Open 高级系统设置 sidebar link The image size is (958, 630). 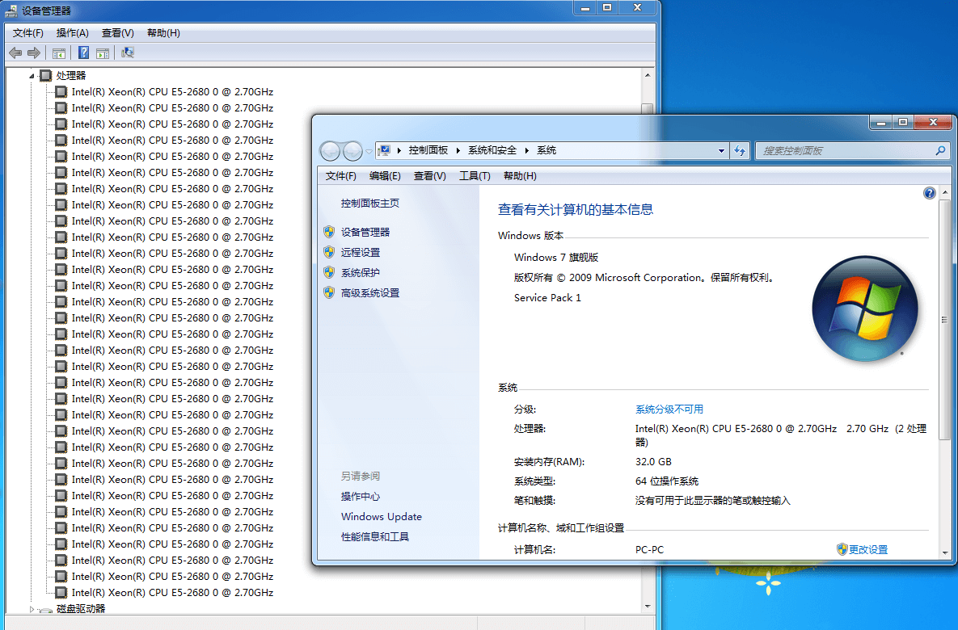pos(370,293)
